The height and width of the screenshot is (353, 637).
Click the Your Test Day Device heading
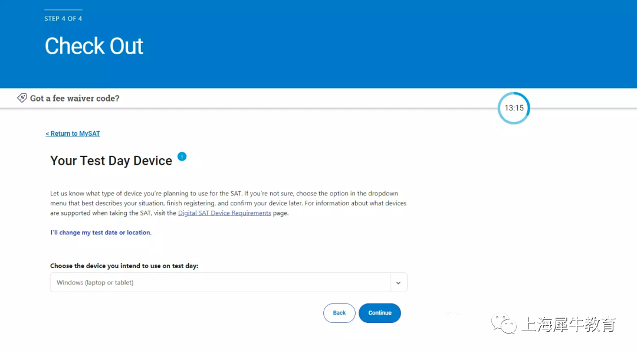point(111,161)
